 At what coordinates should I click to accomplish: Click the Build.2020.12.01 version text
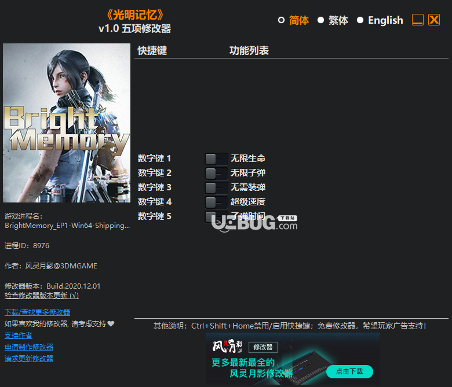[74, 286]
